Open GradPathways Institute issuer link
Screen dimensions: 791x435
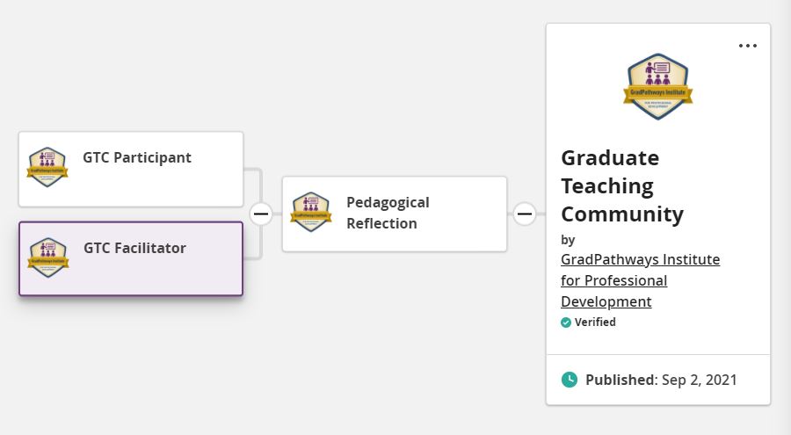(x=640, y=259)
